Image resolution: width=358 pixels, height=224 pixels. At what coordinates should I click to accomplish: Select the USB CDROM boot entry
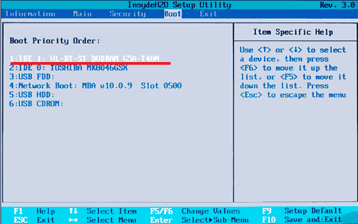[x=36, y=104]
